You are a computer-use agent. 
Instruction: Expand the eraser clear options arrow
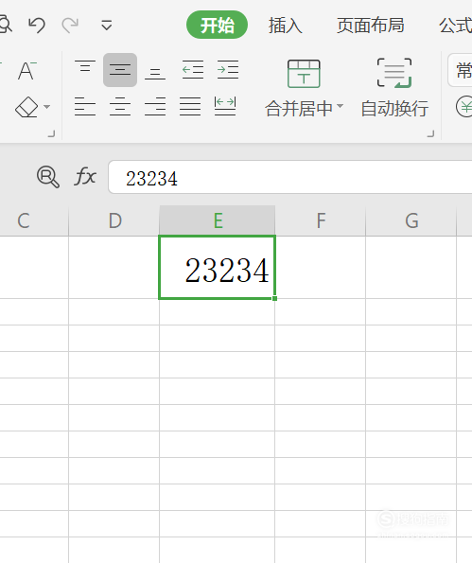click(x=46, y=107)
